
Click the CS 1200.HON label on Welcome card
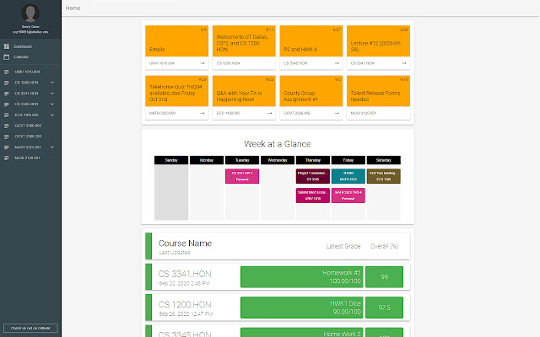tap(229, 63)
